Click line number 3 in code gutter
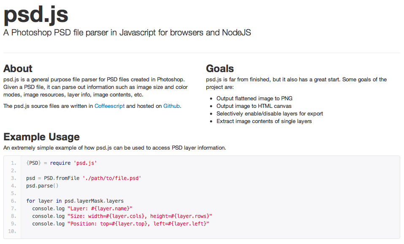The image size is (404, 244). click(14, 178)
